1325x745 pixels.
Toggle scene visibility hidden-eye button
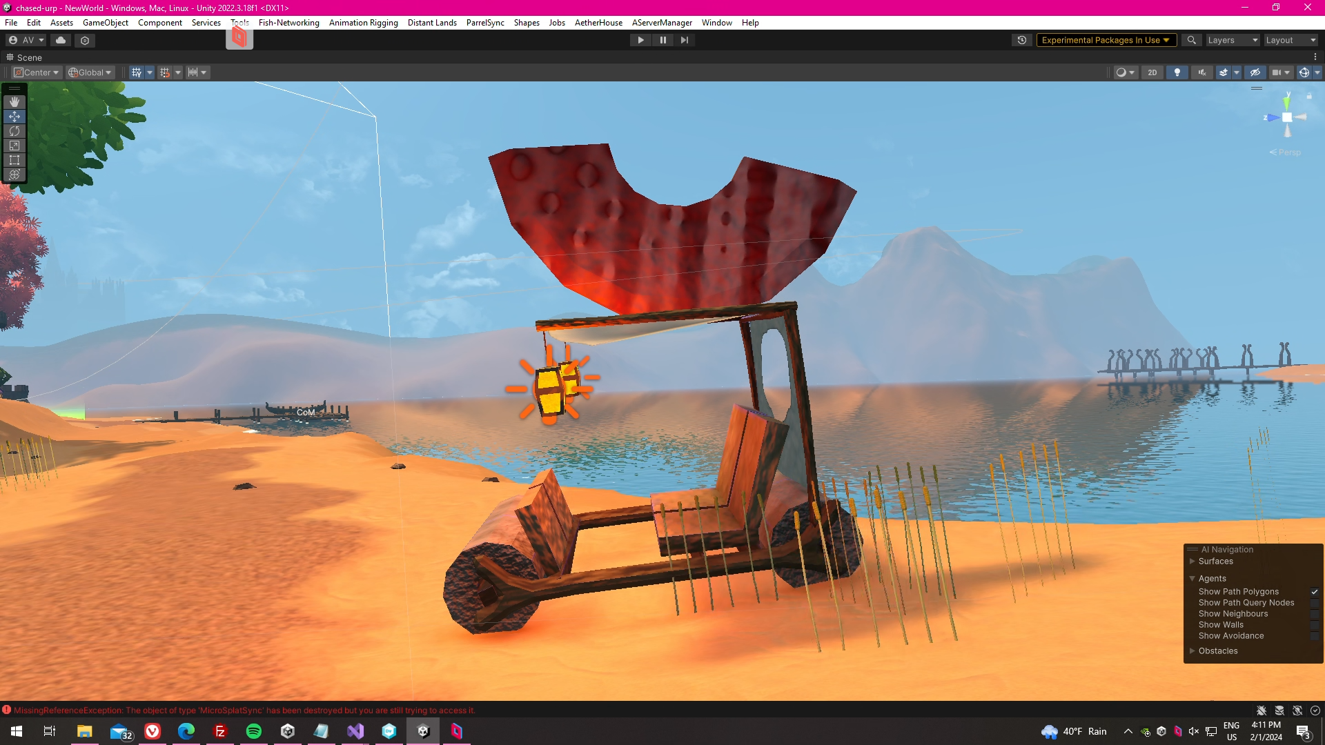point(1255,72)
